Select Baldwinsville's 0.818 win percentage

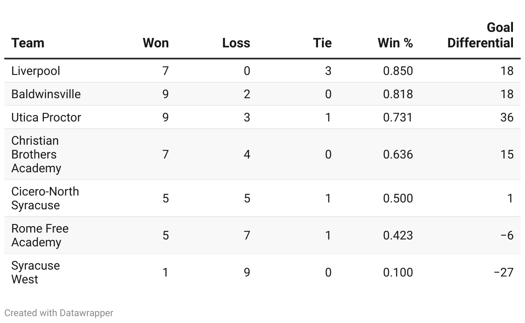(x=398, y=94)
